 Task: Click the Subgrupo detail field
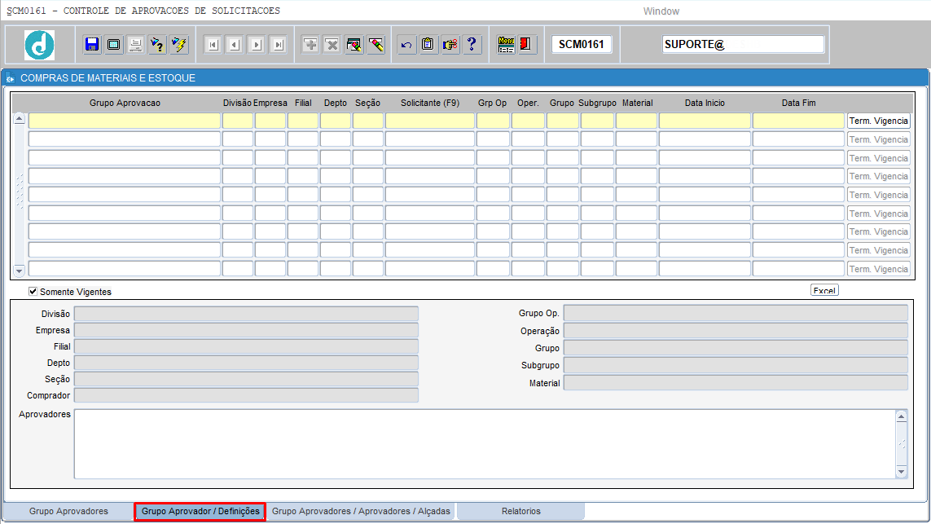click(x=736, y=365)
